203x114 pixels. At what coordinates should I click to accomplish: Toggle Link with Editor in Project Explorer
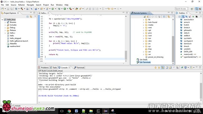click(31, 16)
